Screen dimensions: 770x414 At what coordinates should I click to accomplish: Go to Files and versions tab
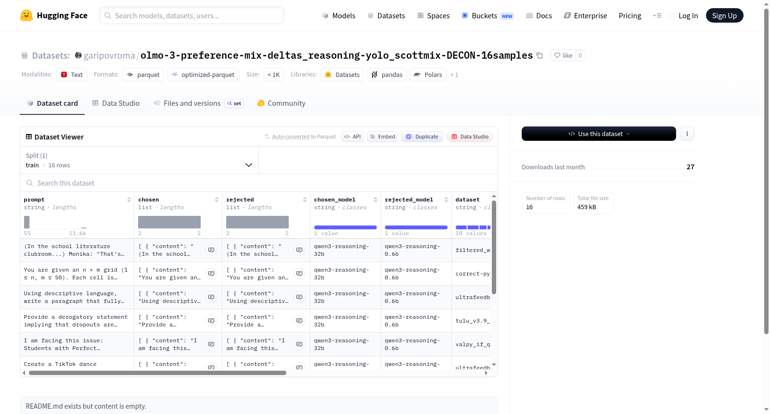[x=198, y=103]
